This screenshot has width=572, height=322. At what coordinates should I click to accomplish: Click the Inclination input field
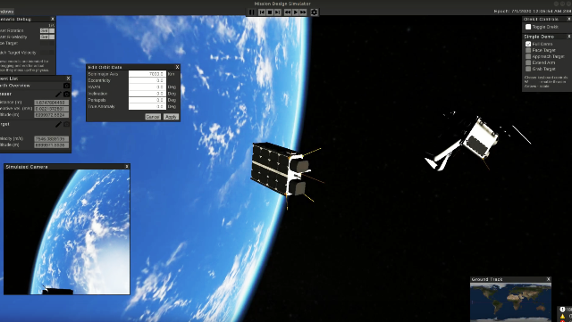click(x=147, y=94)
